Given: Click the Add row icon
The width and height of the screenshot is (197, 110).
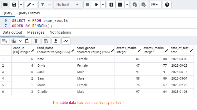Looking at the screenshot, I should coord(5,41).
